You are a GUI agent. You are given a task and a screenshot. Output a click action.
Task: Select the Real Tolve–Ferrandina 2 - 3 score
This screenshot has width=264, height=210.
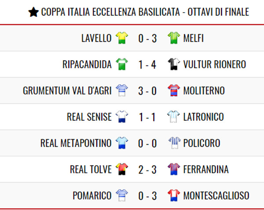point(147,170)
